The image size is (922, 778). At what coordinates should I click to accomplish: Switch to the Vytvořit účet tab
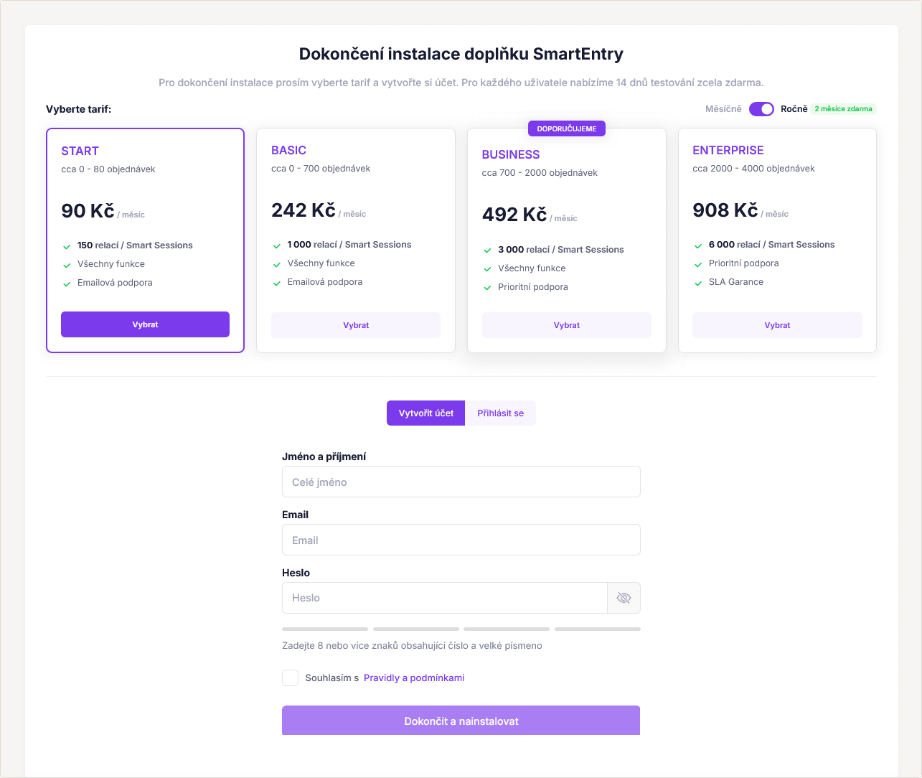426,413
